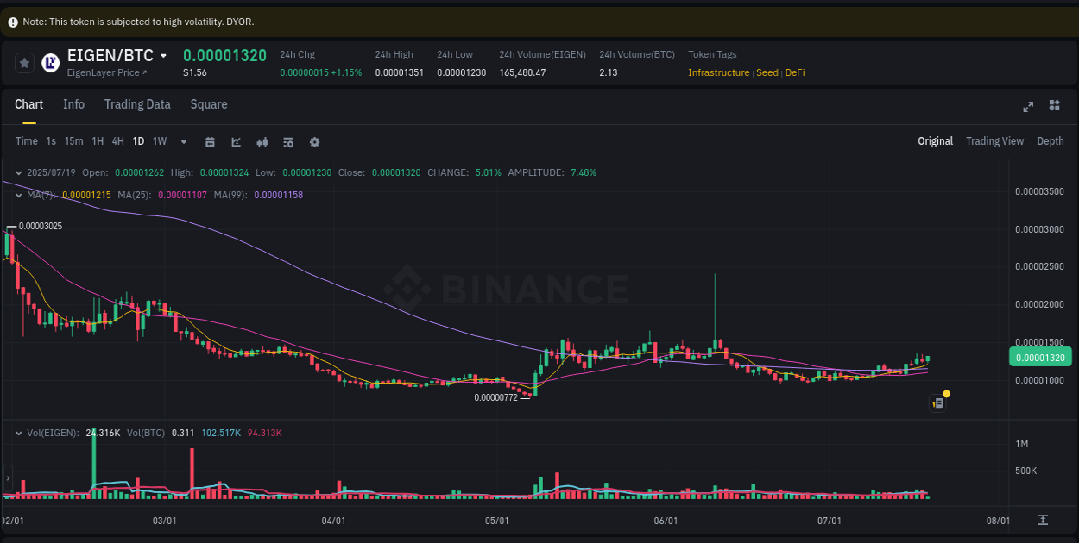Viewport: 1079px width, 543px height.
Task: Select the candlestick chart style icon
Action: (262, 141)
